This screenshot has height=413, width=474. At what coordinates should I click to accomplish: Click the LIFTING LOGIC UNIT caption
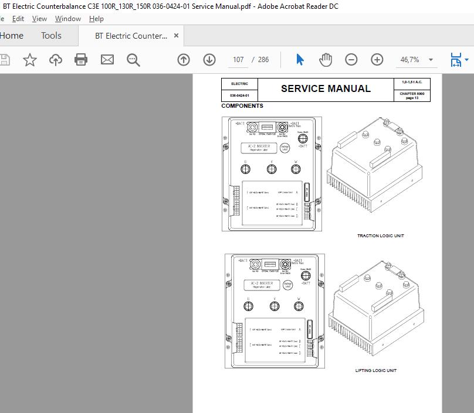tap(376, 370)
